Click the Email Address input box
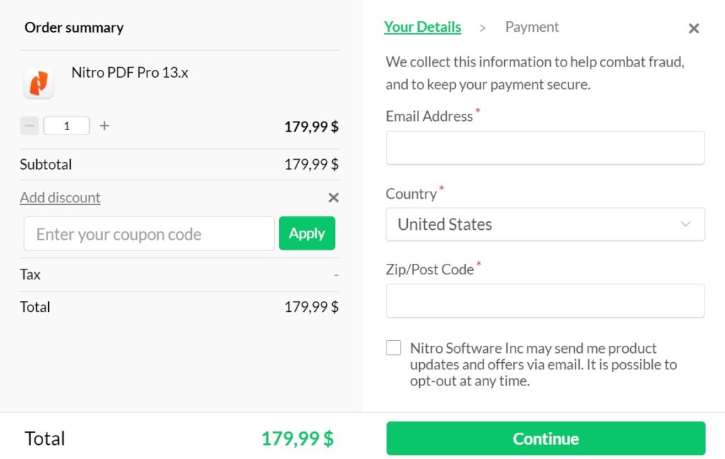This screenshot has height=459, width=725. coord(545,147)
